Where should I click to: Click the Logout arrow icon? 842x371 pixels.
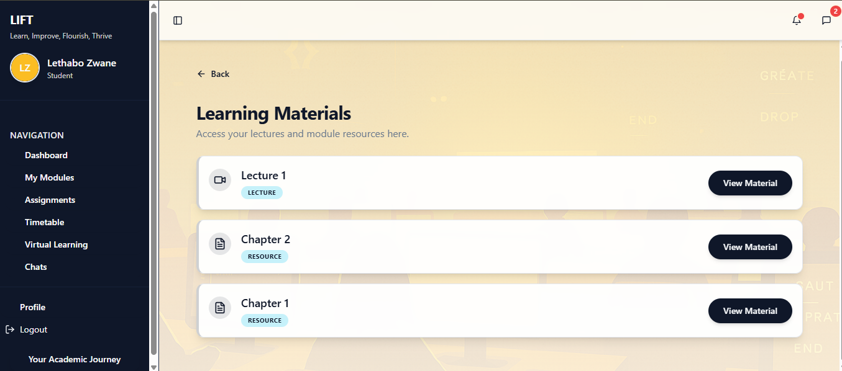click(x=10, y=329)
